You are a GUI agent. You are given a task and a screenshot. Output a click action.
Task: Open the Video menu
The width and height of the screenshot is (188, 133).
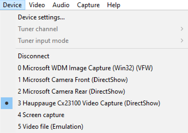coord(37,5)
